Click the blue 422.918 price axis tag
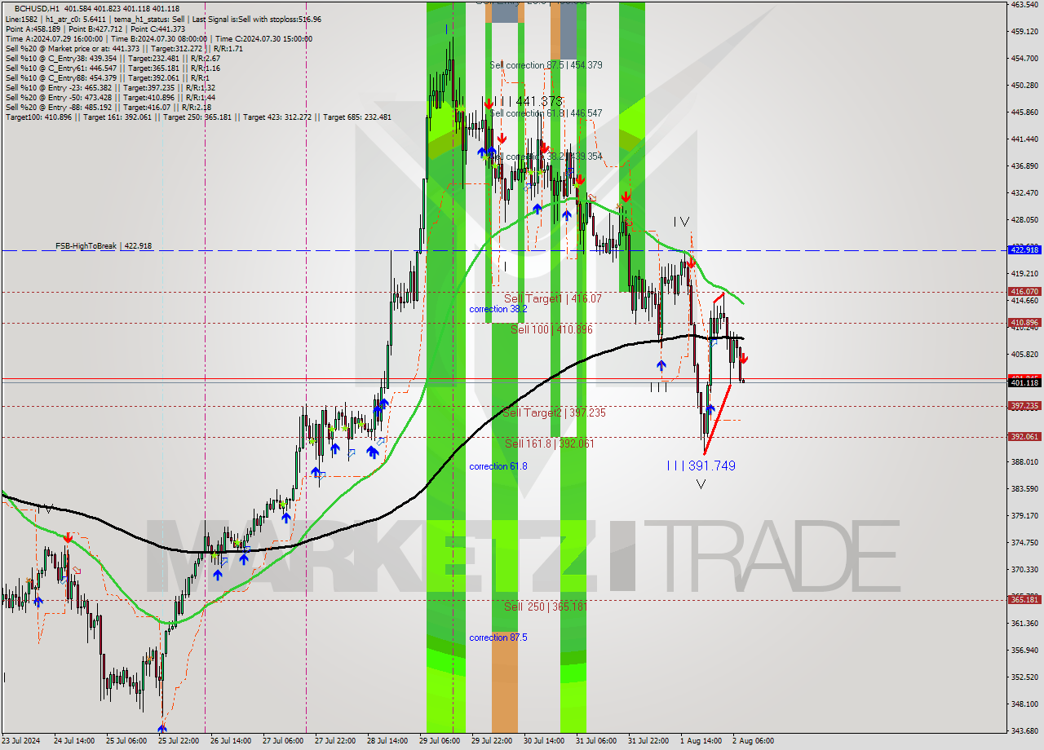 click(1024, 249)
